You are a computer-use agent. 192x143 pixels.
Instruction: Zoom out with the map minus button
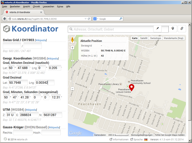(x=73, y=89)
